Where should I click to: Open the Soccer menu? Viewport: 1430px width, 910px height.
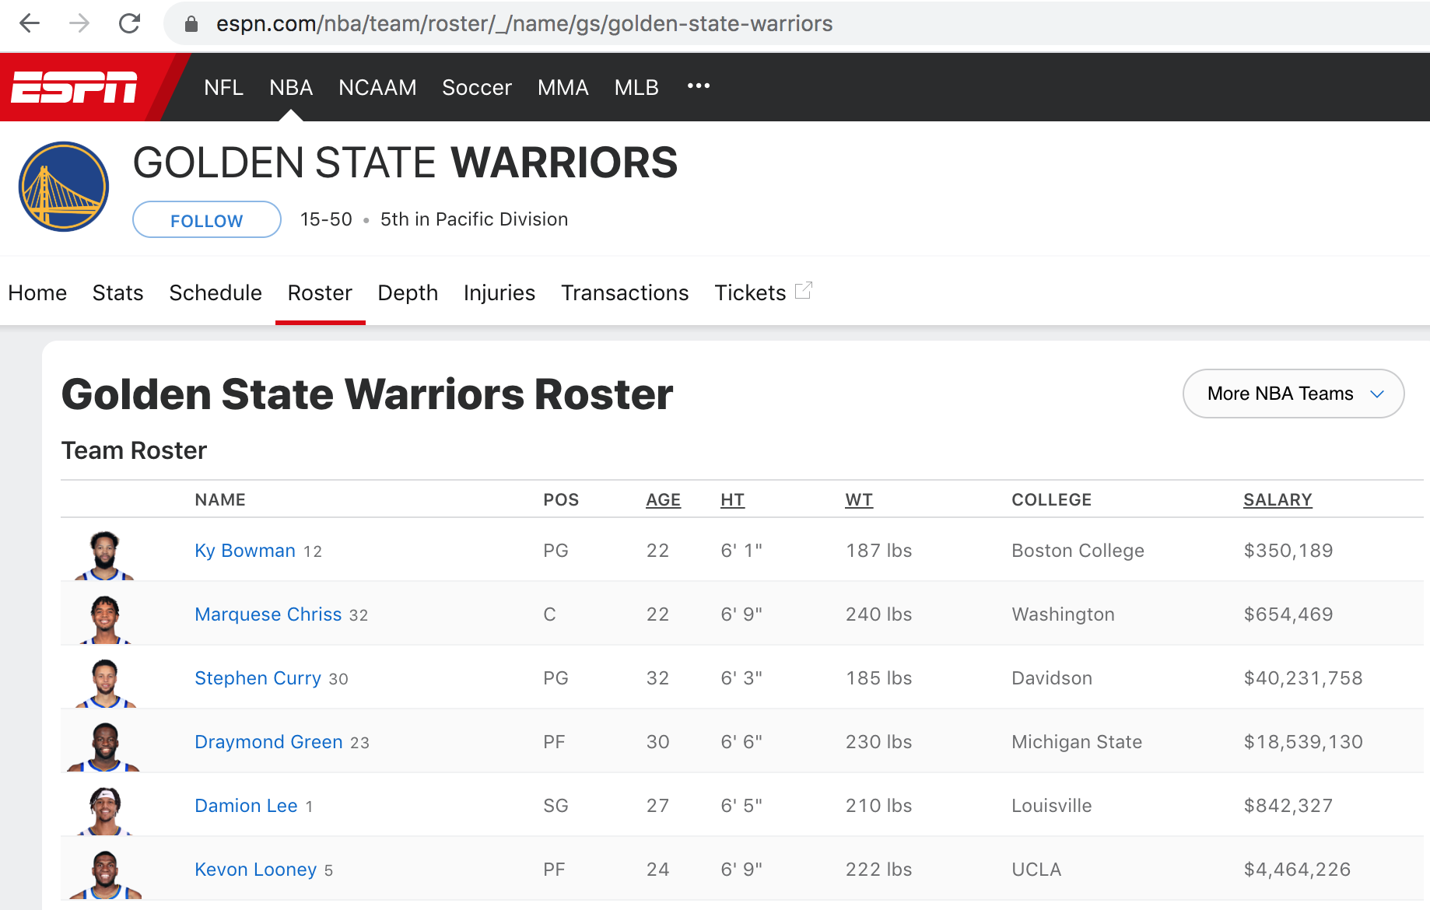[x=477, y=87]
